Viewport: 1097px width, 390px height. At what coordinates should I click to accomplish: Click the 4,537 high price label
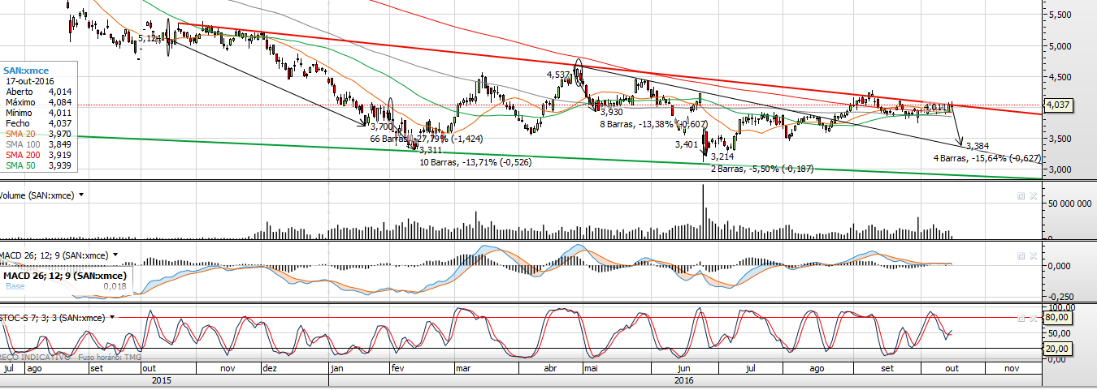tap(558, 75)
